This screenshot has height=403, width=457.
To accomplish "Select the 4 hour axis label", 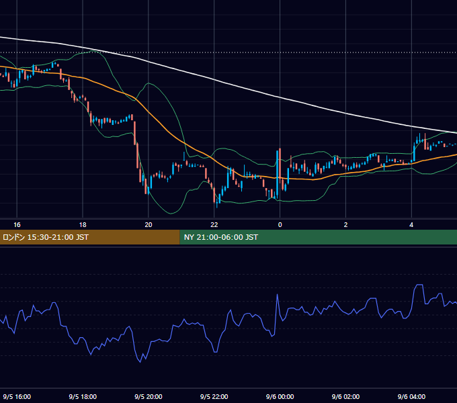I will tap(411, 225).
